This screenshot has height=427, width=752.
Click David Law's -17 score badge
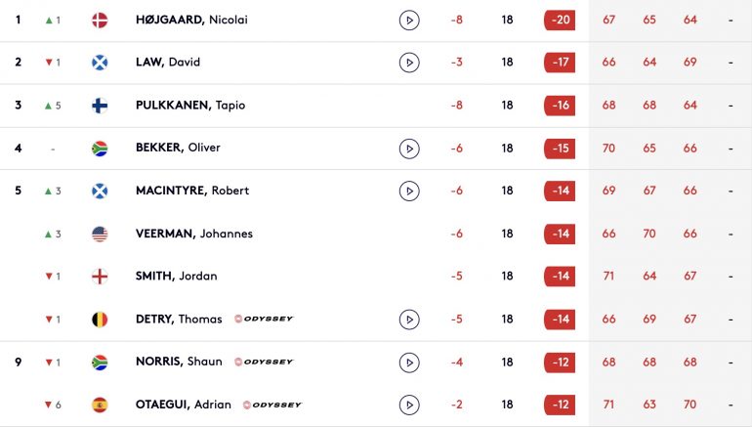click(x=560, y=63)
